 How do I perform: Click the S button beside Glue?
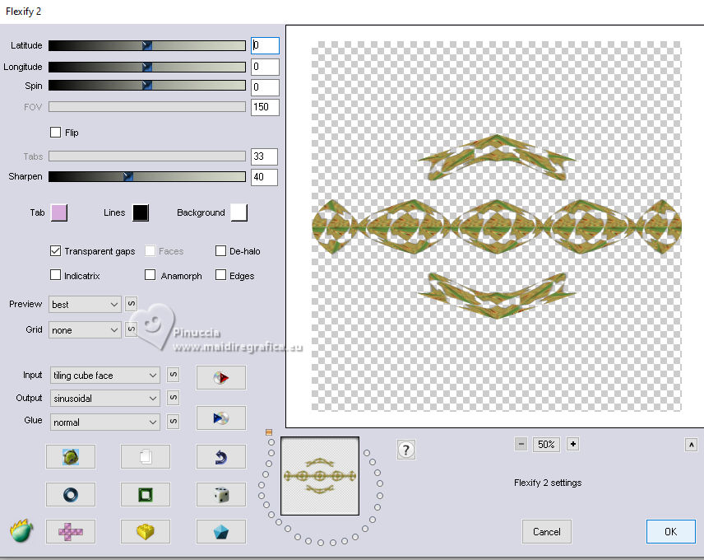pyautogui.click(x=174, y=421)
